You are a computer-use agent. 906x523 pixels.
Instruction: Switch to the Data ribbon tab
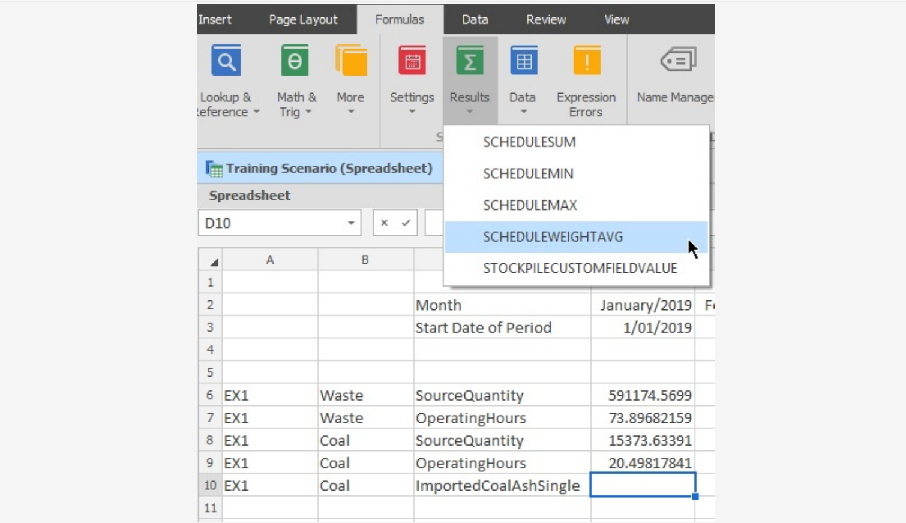click(x=474, y=19)
